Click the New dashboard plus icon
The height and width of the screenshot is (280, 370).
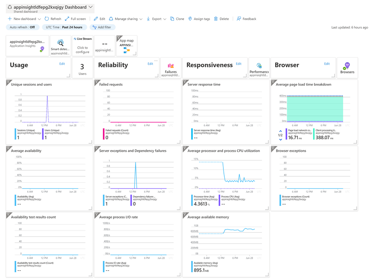click(x=10, y=19)
